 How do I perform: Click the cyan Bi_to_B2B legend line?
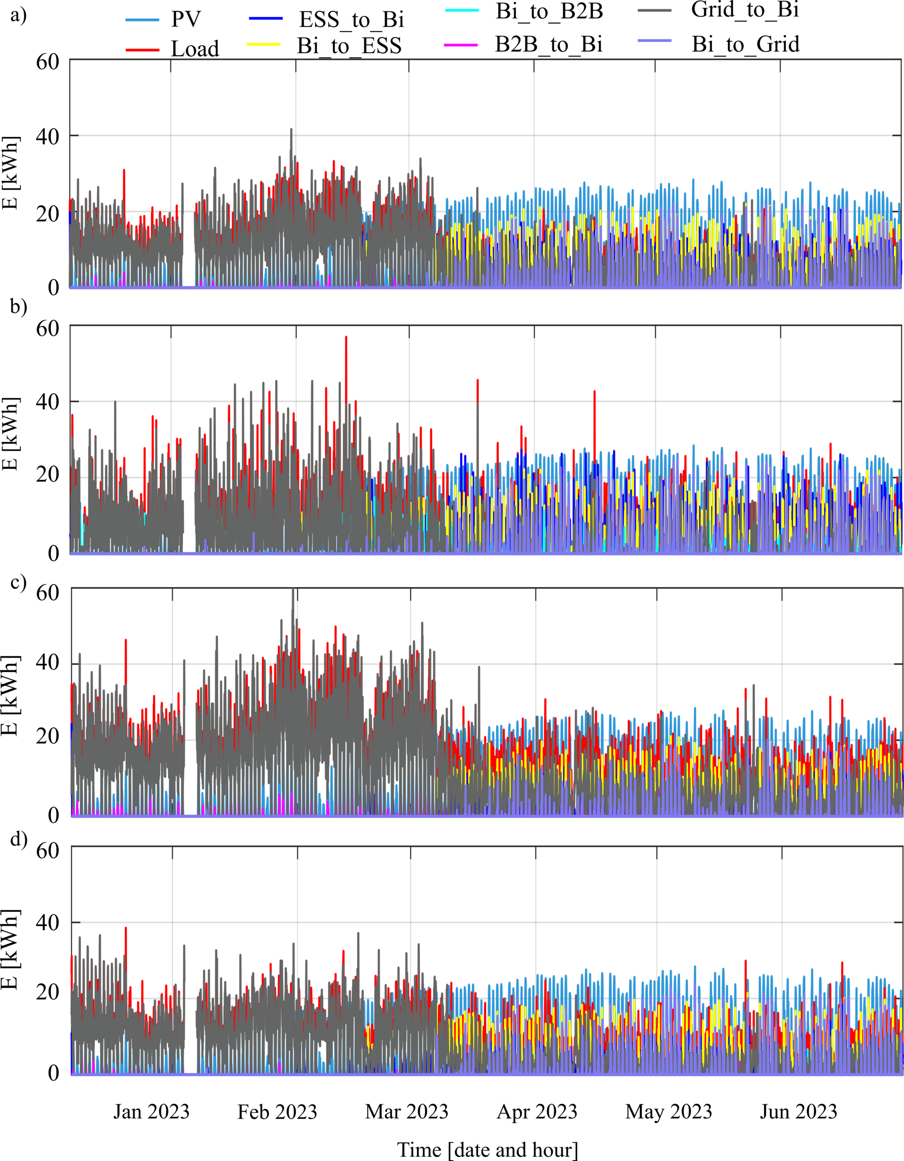(462, 10)
